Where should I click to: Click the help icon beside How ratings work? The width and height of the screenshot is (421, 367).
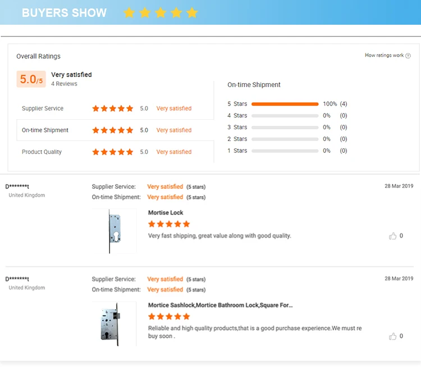coord(408,56)
